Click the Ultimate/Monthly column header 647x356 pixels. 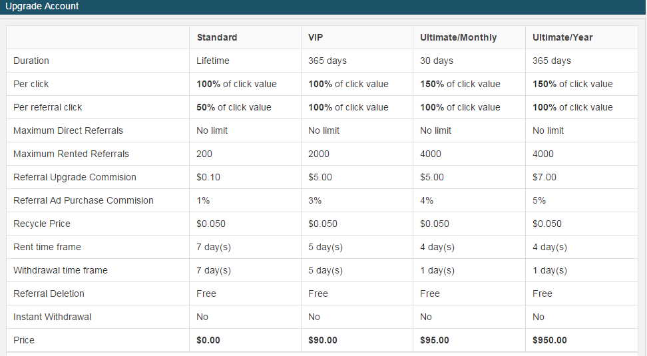pos(458,37)
